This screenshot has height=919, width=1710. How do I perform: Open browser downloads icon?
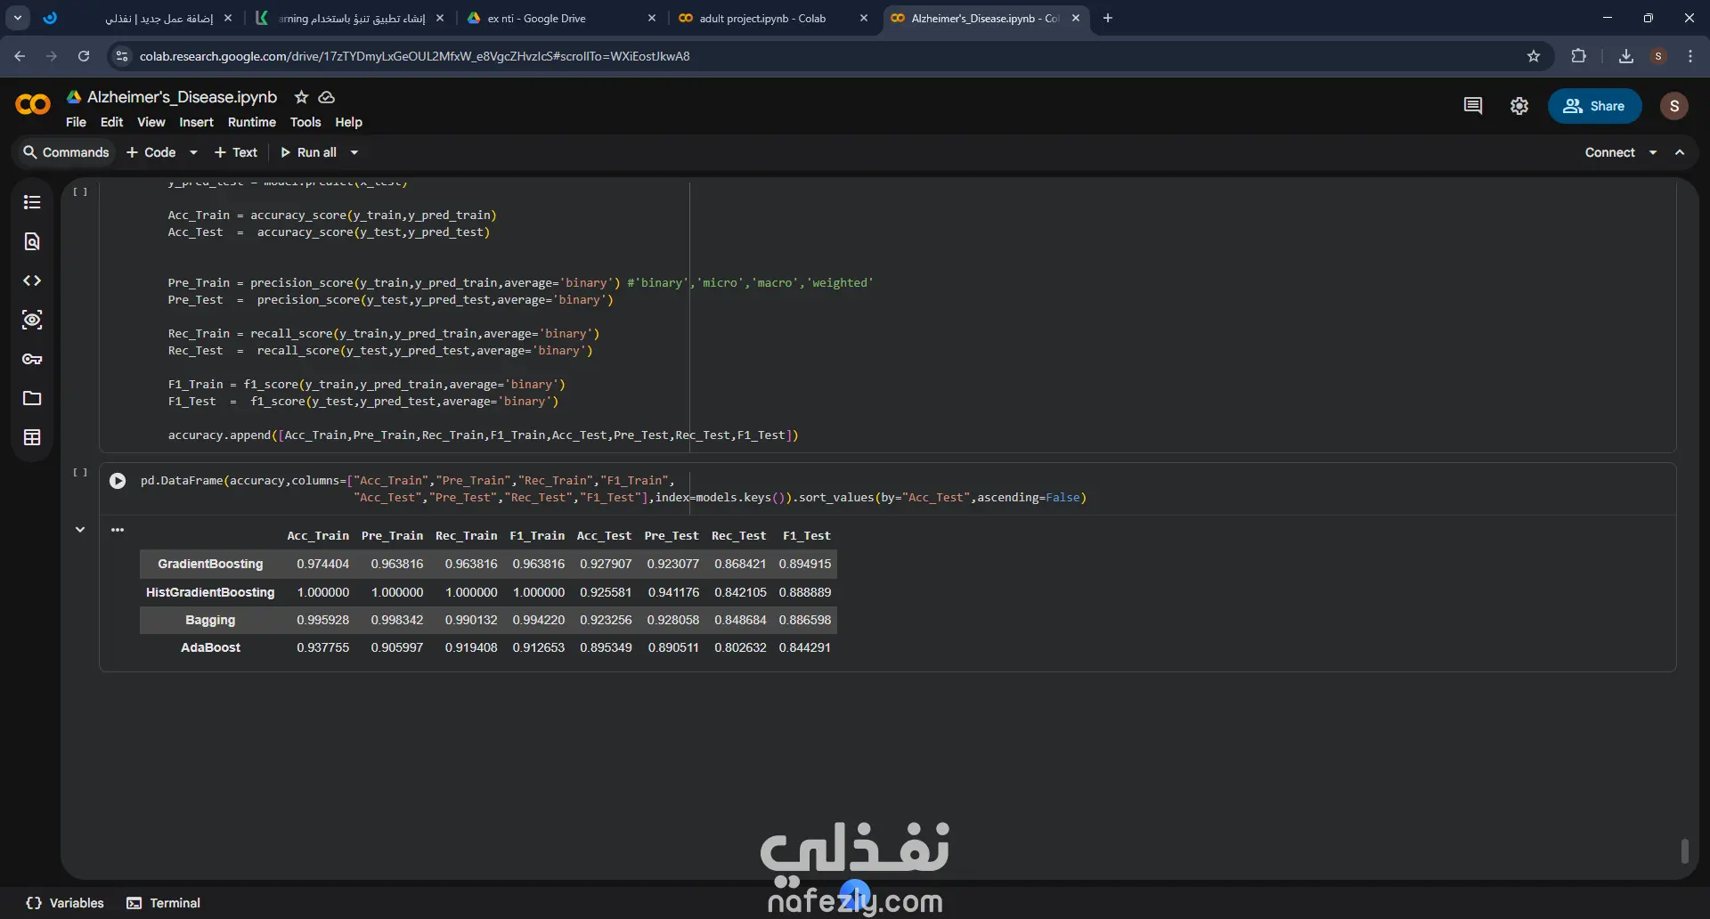1626,56
